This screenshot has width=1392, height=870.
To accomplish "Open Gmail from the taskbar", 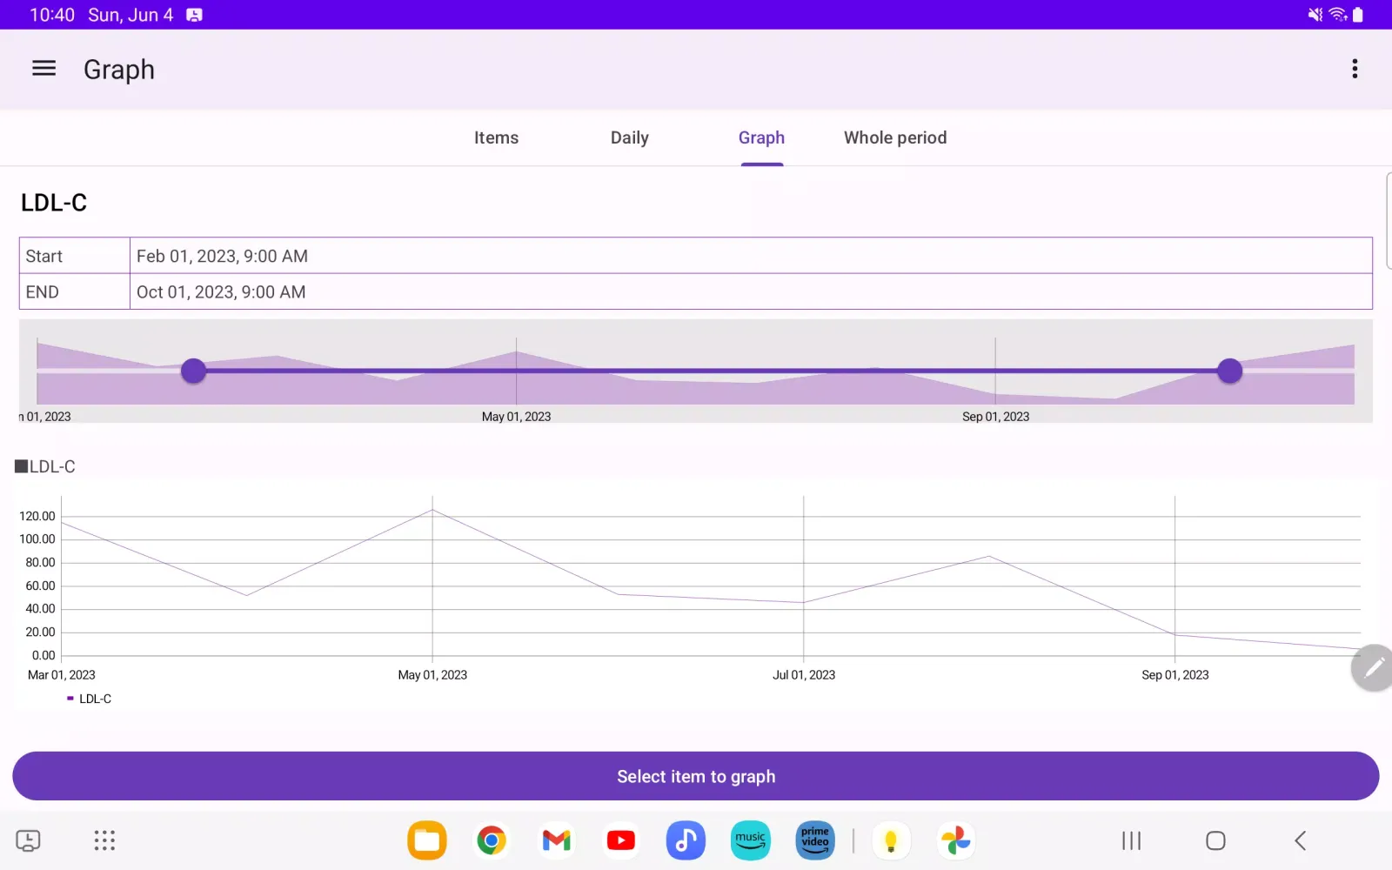I will (556, 840).
